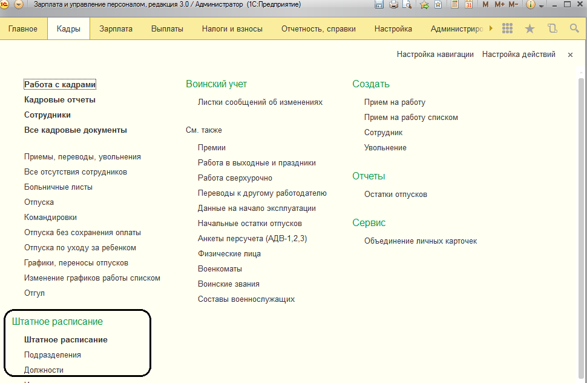Open the functions menu grid icon
The width and height of the screenshot is (587, 383).
[x=508, y=28]
